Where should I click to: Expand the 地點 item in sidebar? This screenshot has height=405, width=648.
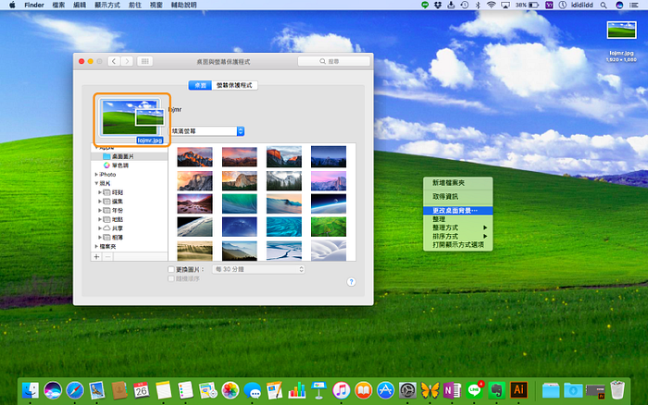pos(100,220)
